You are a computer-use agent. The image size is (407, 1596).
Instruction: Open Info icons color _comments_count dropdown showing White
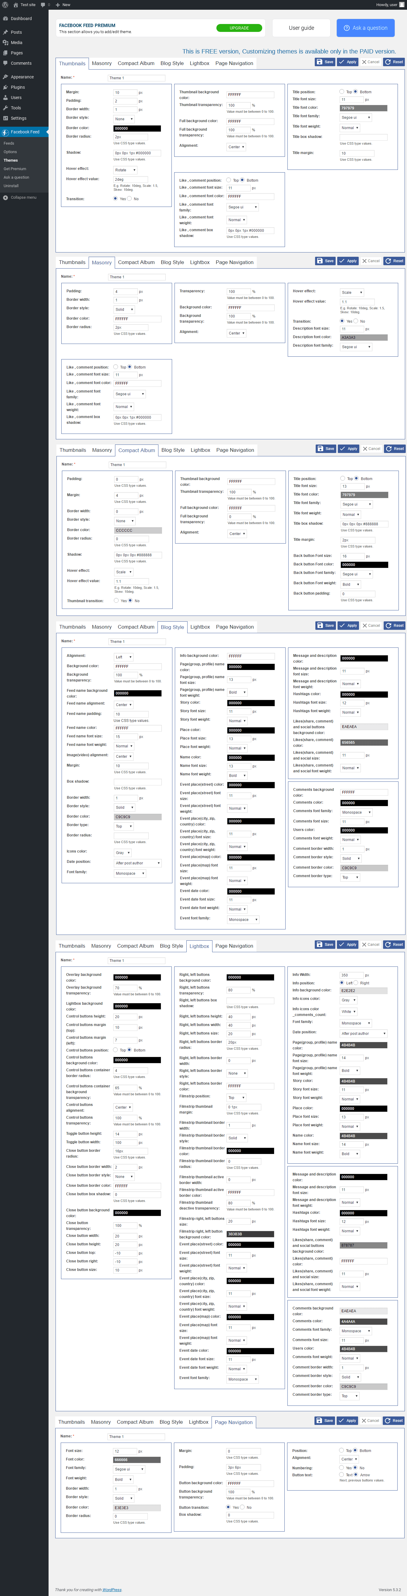(x=349, y=1011)
